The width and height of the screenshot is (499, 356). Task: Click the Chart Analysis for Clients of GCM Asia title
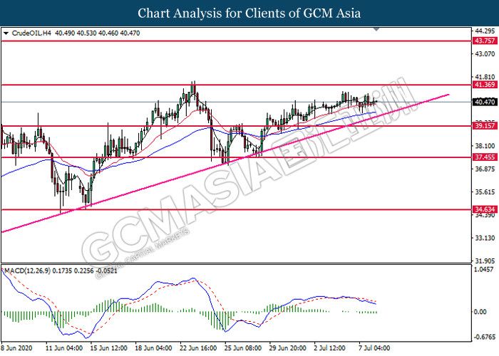(249, 14)
